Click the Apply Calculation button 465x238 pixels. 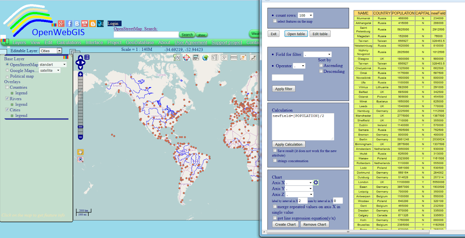(x=289, y=144)
